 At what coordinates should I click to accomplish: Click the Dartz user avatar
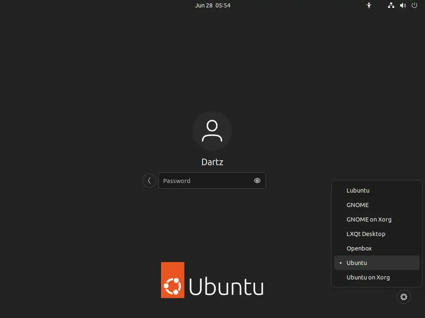pyautogui.click(x=212, y=131)
